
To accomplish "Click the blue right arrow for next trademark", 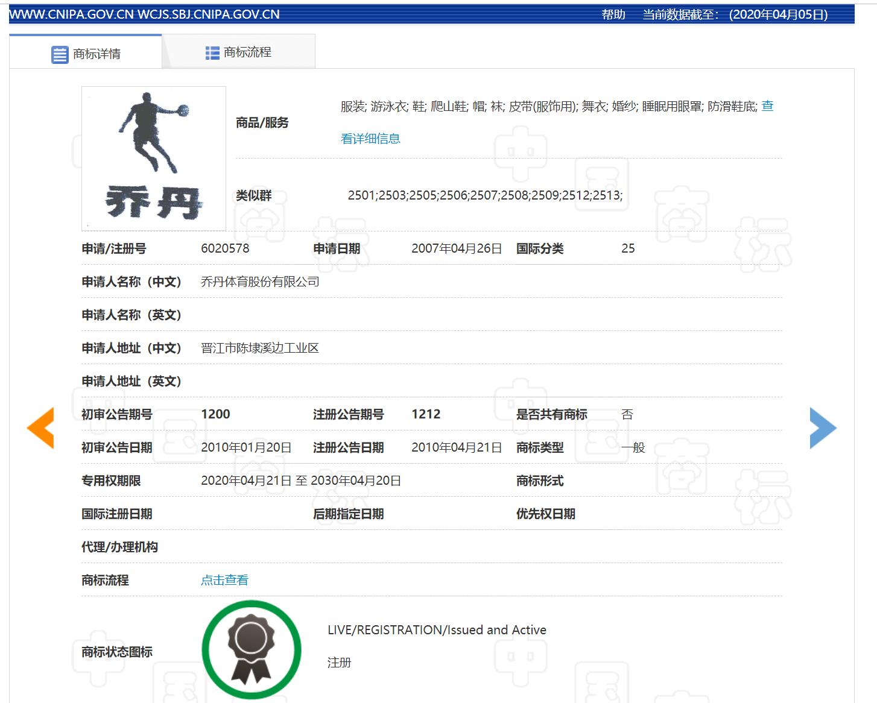I will (823, 427).
